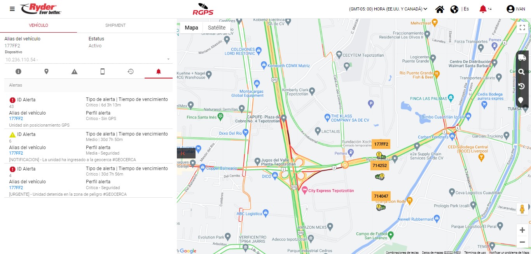Open 177FF2 link in alert 43
531x254 pixels.
(16, 118)
